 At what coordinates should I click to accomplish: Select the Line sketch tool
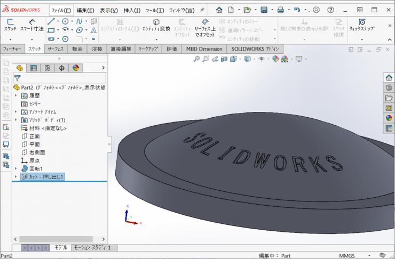[51, 21]
